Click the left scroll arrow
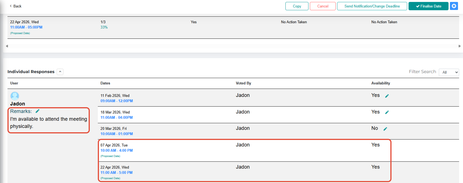The image size is (463, 183). coord(7,46)
